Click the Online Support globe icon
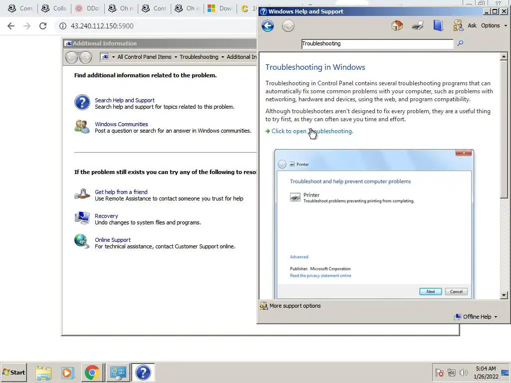Viewport: 511px width, 383px height. (81, 241)
